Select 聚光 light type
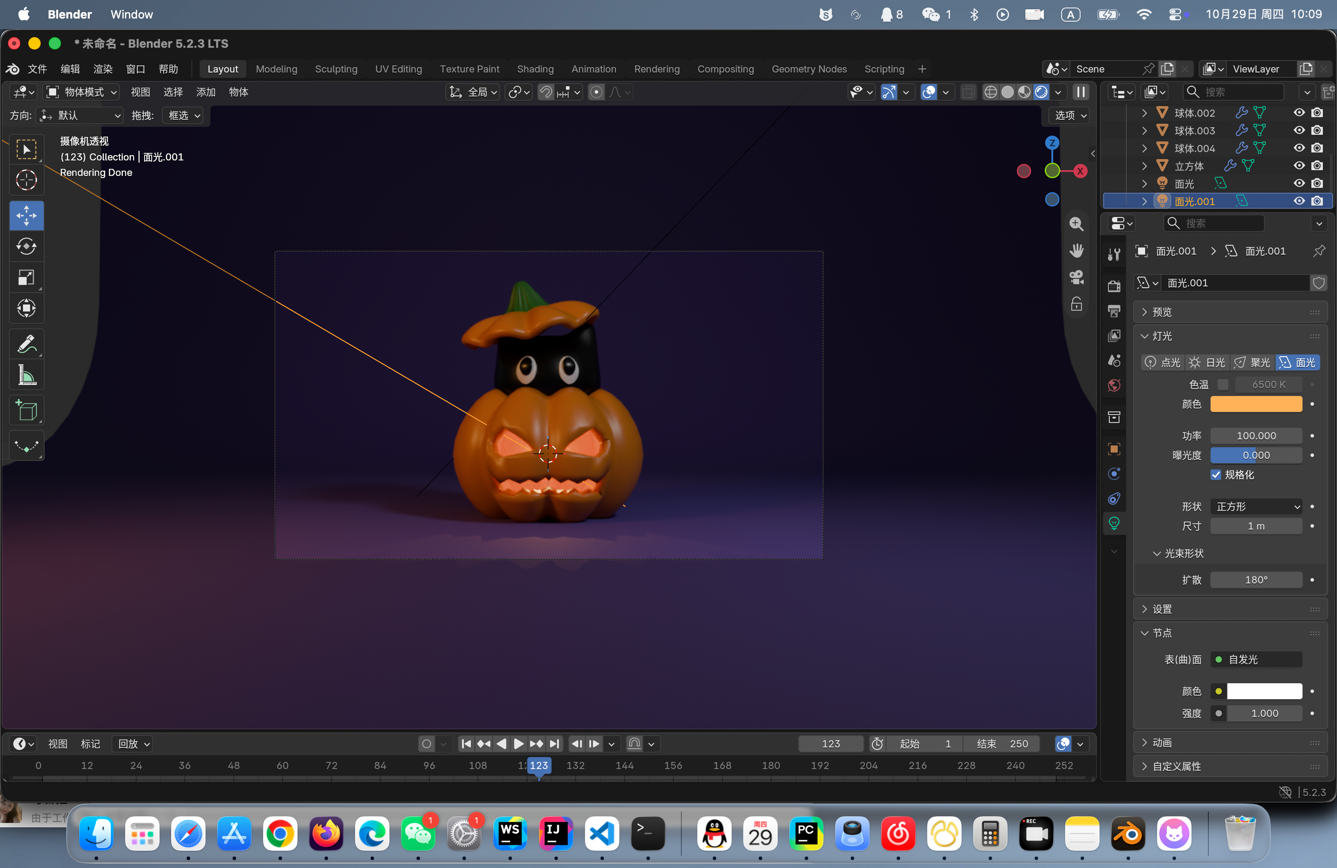1337x868 pixels. pos(1252,363)
